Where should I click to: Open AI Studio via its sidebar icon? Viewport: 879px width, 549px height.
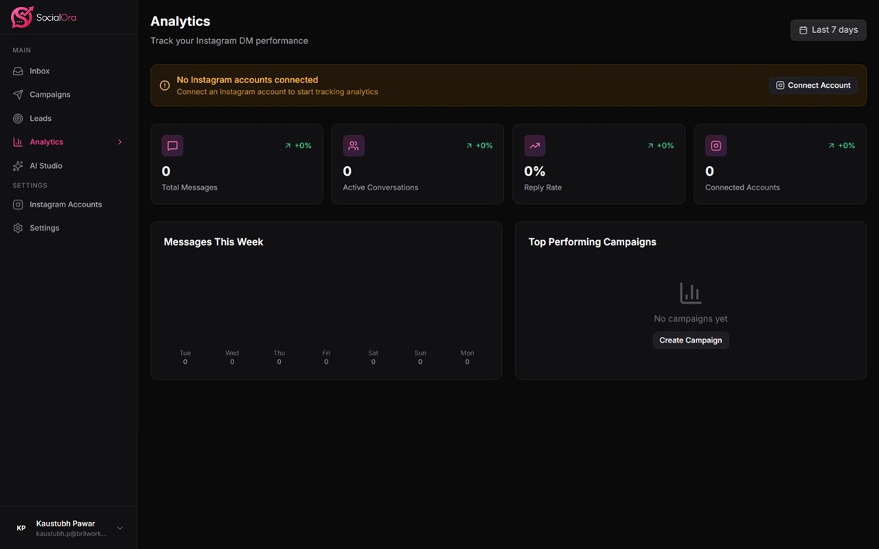click(17, 165)
